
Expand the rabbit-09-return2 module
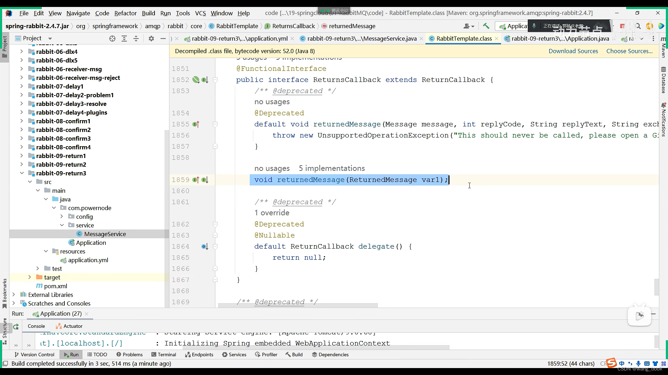click(x=22, y=165)
